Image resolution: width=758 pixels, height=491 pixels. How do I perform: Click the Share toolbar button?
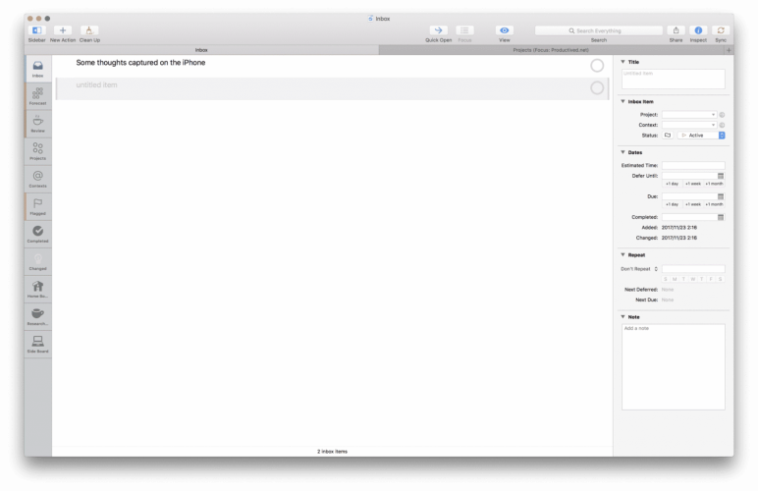(676, 30)
